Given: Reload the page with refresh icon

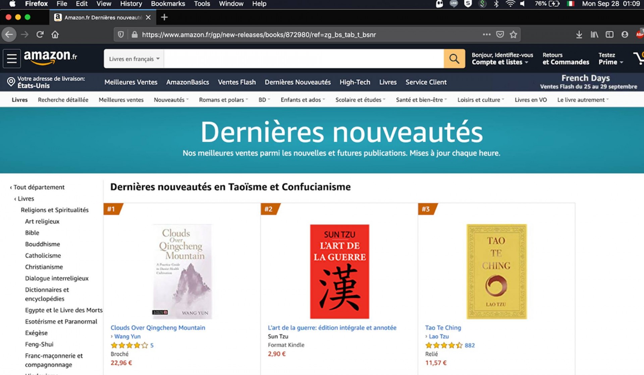Looking at the screenshot, I should click(x=40, y=35).
